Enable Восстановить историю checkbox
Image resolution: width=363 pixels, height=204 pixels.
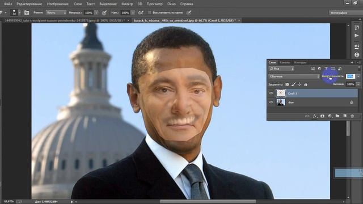(149, 12)
